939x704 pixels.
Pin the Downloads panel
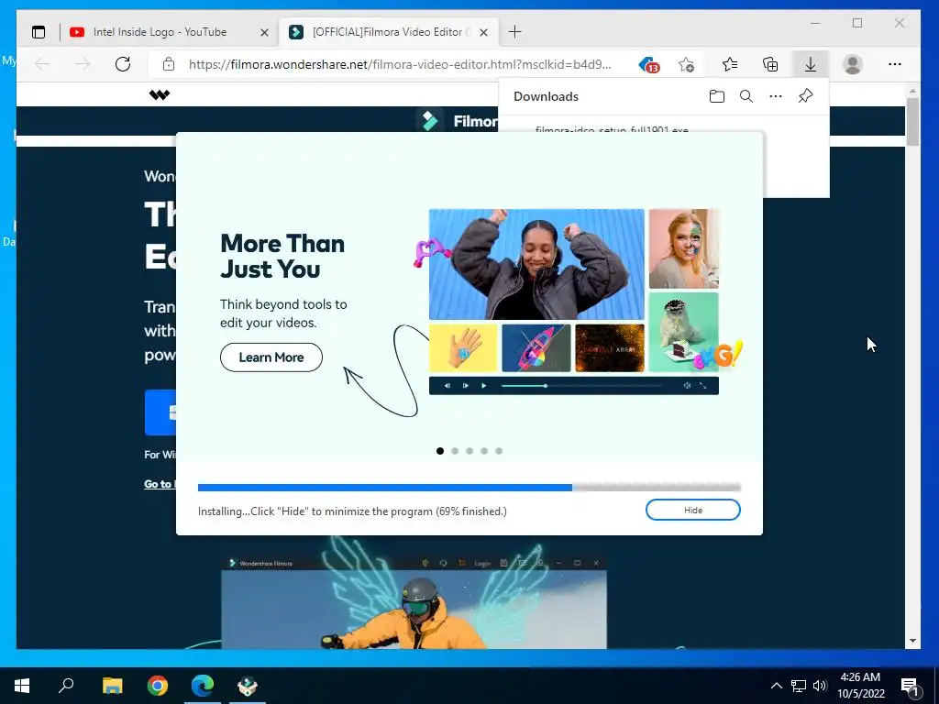point(805,95)
